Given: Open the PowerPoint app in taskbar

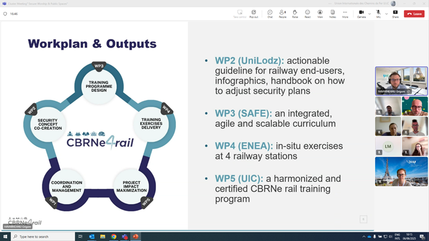Looking at the screenshot, I should pyautogui.click(x=135, y=236).
